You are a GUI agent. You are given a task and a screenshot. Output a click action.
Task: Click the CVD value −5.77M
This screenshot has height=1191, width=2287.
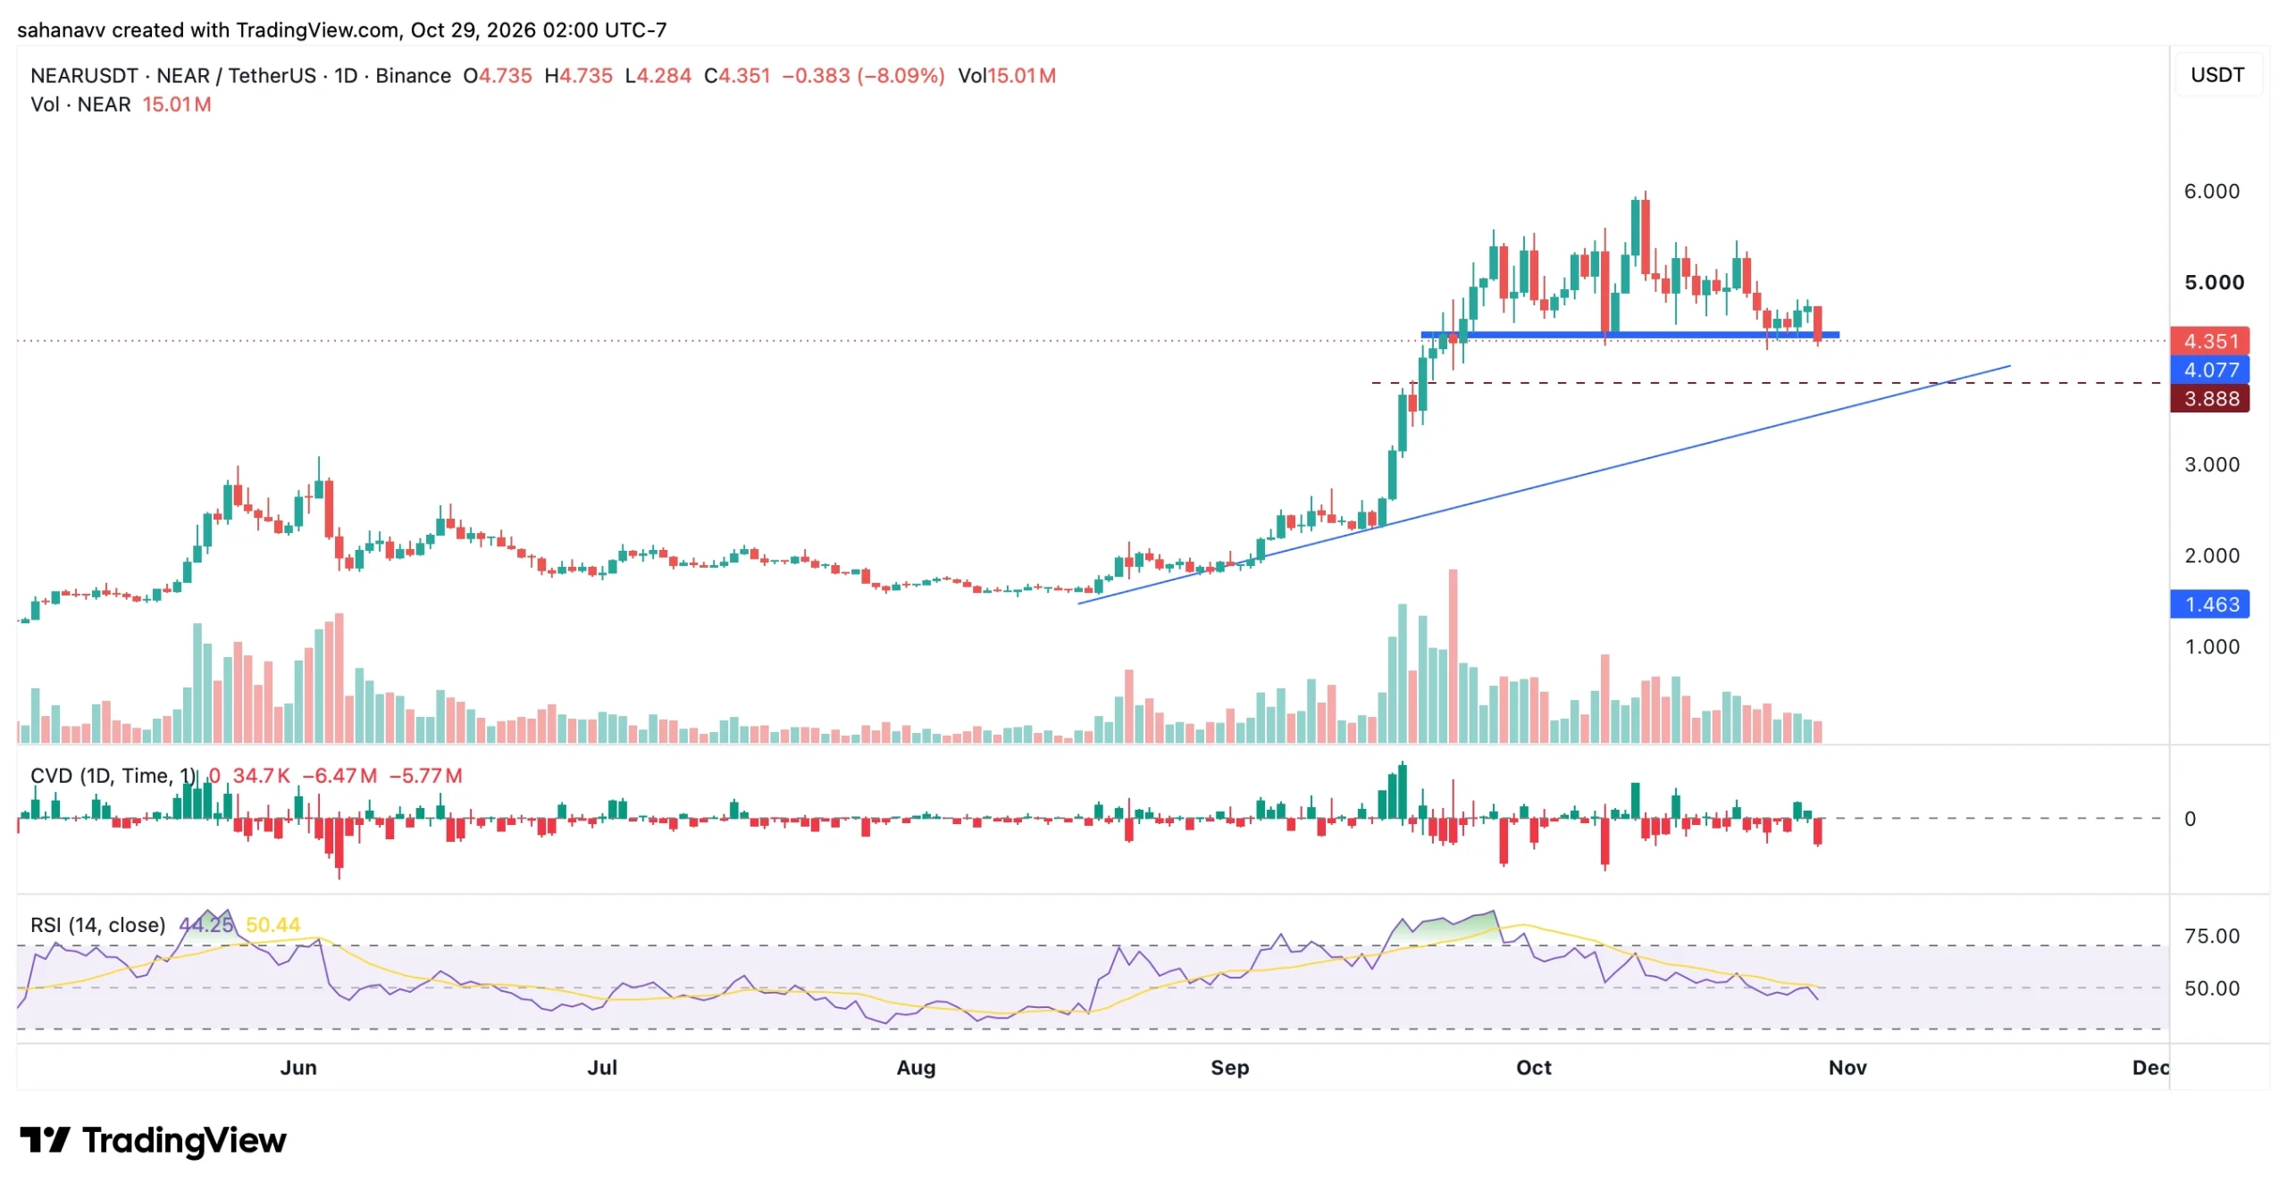pos(425,775)
